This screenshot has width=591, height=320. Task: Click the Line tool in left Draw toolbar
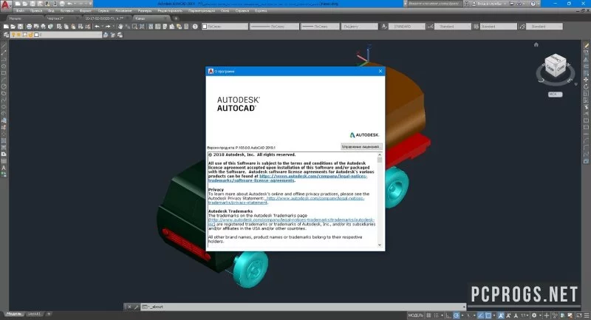click(4, 46)
